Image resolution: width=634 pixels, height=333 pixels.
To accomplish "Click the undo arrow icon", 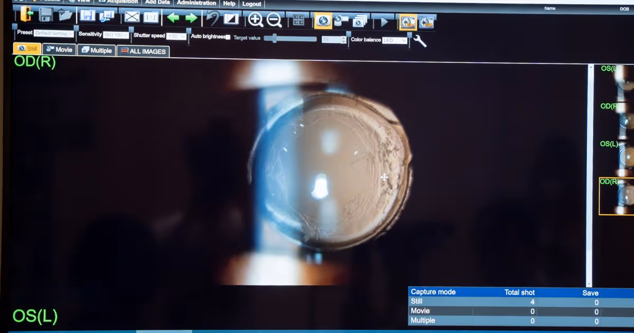I will pyautogui.click(x=213, y=18).
